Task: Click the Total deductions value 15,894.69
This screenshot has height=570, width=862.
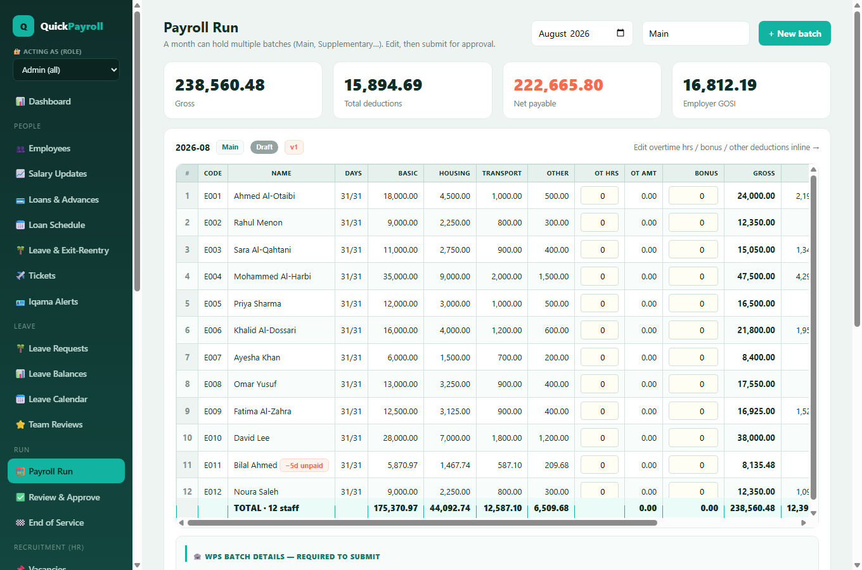Action: click(x=383, y=85)
